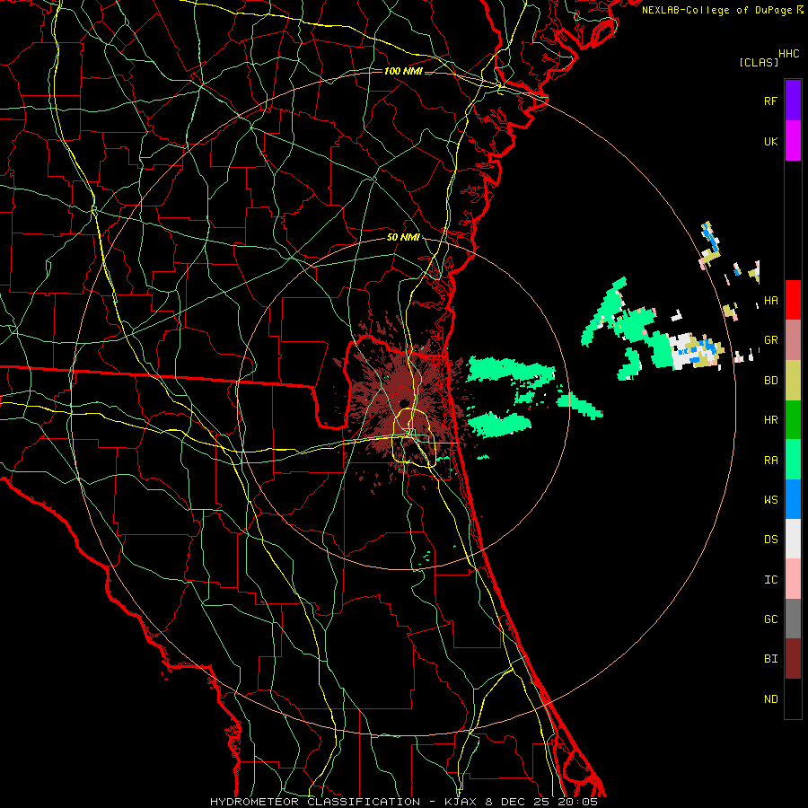Image resolution: width=808 pixels, height=808 pixels.
Task: Click the HA red legend swatch
Action: 793,300
